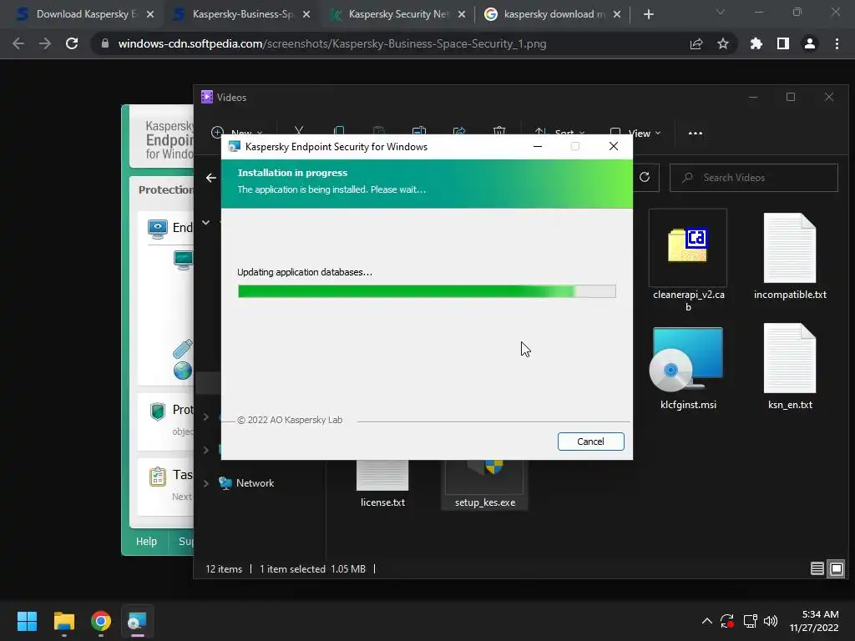Image resolution: width=855 pixels, height=641 pixels.
Task: Switch to kaspersky download Google tab
Action: click(552, 14)
